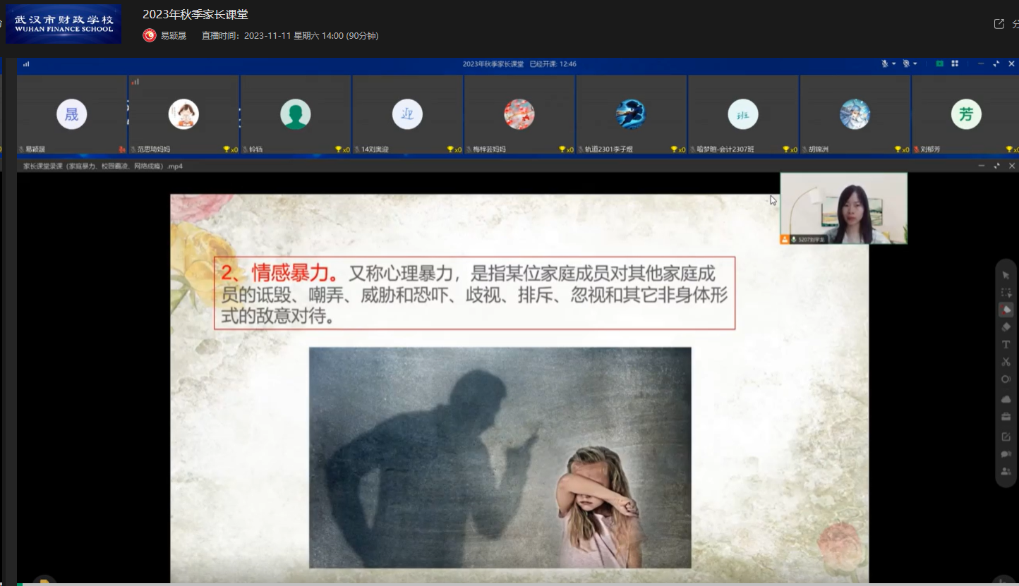Click the presenter webcam video thumbnail

click(x=844, y=209)
